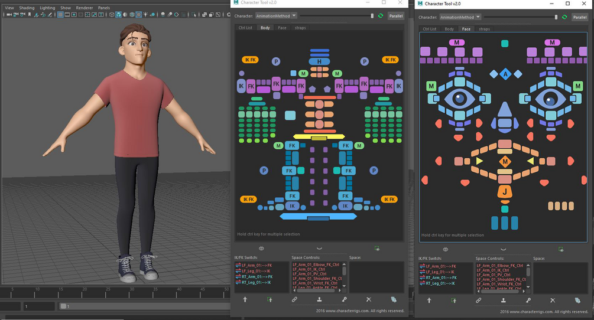The width and height of the screenshot is (594, 320).
Task: Click green page-arrow icon in Body tool window
Action: pos(270,299)
